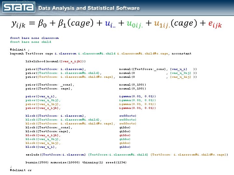Click 'prior({TestScore: _cons},' line
The height and width of the screenshot is (175, 234).
pyautogui.click(x=50, y=85)
